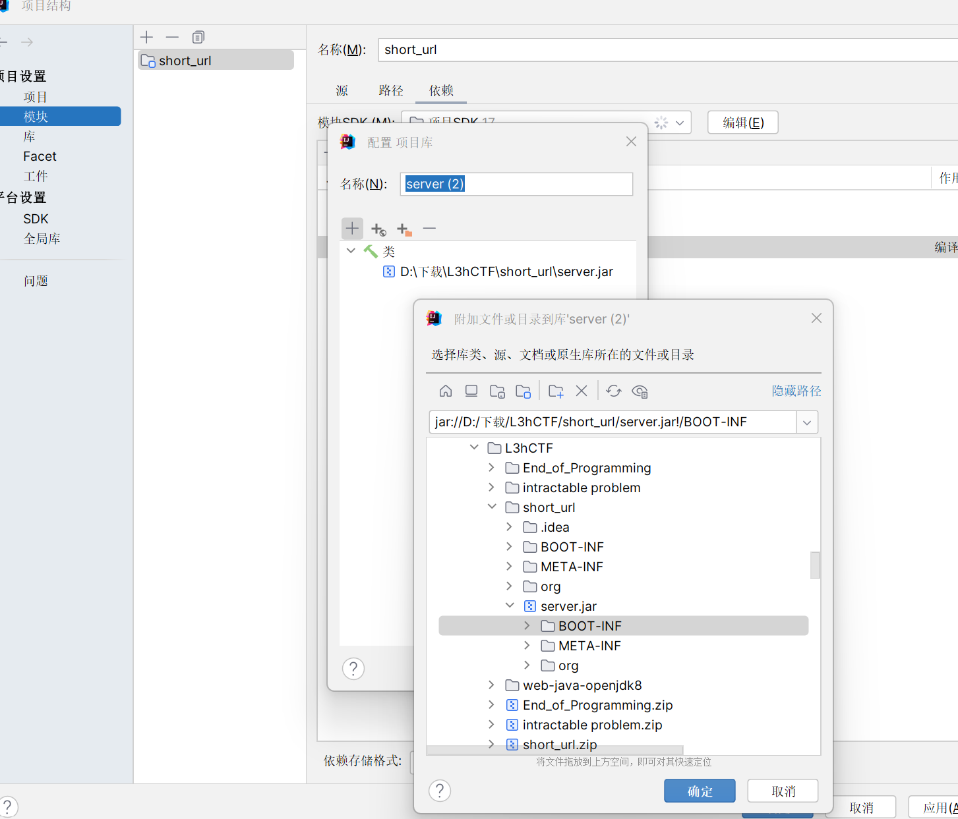Image resolution: width=958 pixels, height=819 pixels.
Task: Select 模块 in the settings sidebar
Action: click(x=36, y=117)
